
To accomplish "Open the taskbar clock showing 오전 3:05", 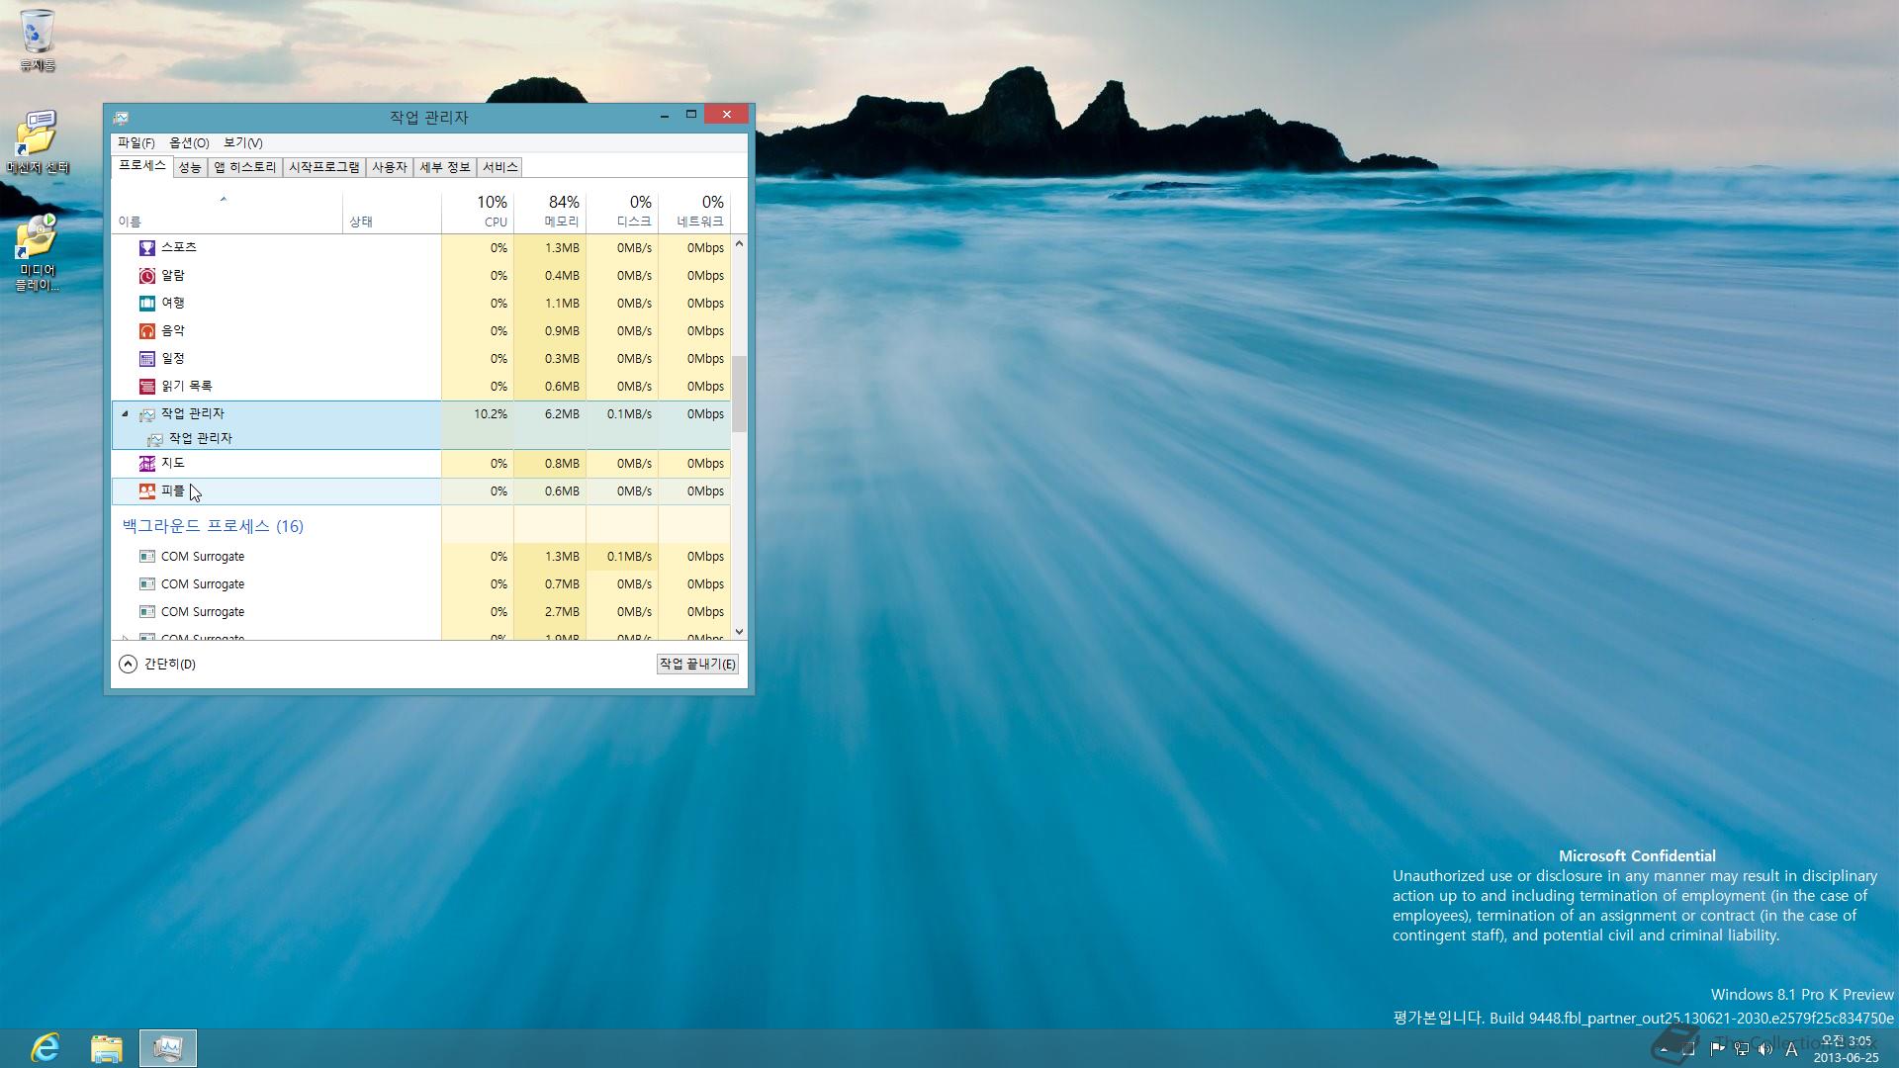I will 1846,1049.
